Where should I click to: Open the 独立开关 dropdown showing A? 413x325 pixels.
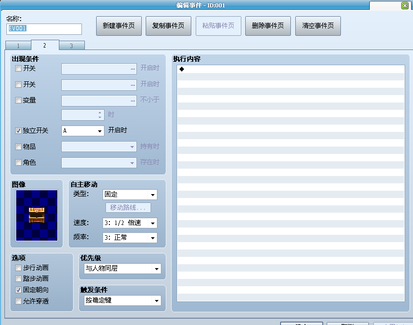click(83, 131)
